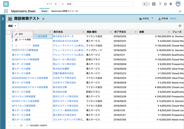Open the help question mark icon
184x129 pixels.
(160, 4)
